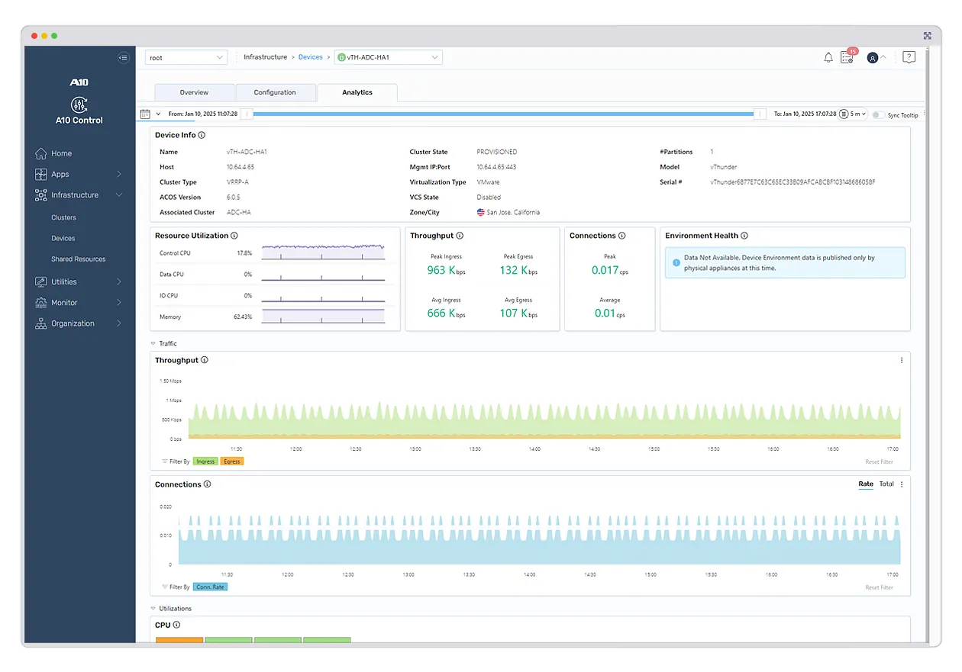Viewport: 962px width, 672px height.
Task: Open the tasks icon showing 15 pending items
Action: click(847, 57)
